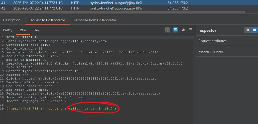Screen dimensions: 258x124
Task: Toggle the \n non-printable characters button
Action: pos(183,30)
